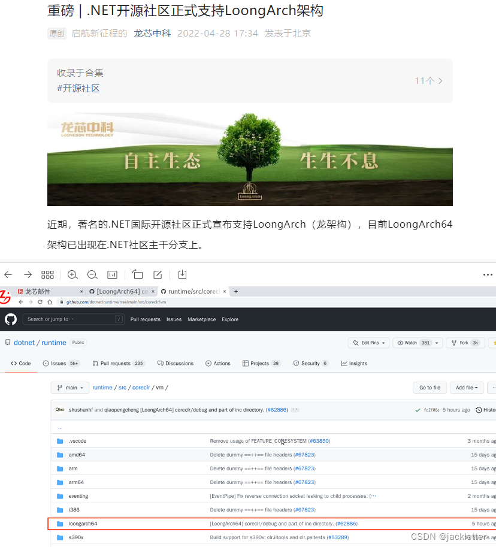Open the thumbnail grid view
The width and height of the screenshot is (496, 547).
pos(47,274)
